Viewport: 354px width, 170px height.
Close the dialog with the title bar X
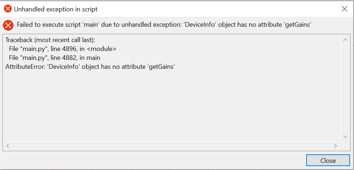344,9
